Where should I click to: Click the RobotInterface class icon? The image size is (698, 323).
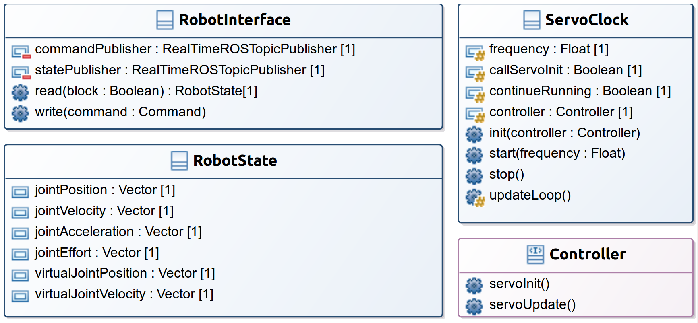coord(165,20)
